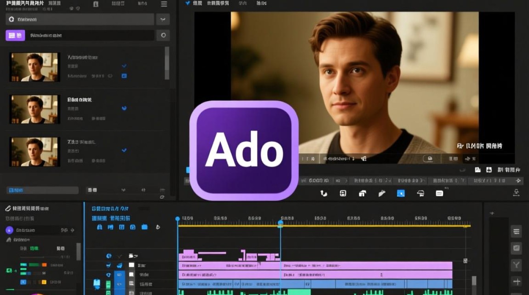Click the small icon right of the pink clips
529x295 pixels.
[465, 261]
